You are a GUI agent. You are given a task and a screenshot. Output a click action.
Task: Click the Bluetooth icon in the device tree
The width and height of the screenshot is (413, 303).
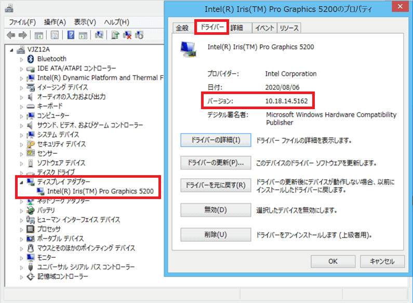click(31, 59)
